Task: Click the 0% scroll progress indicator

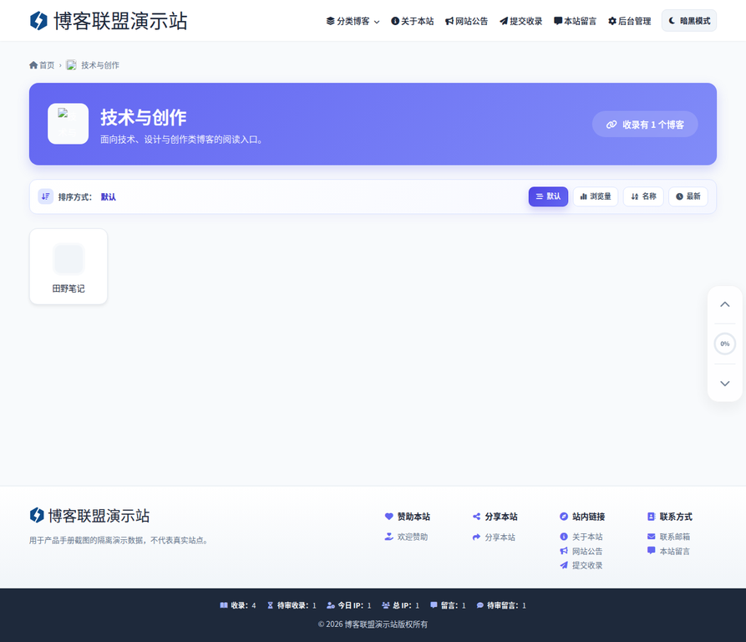Action: click(x=724, y=344)
